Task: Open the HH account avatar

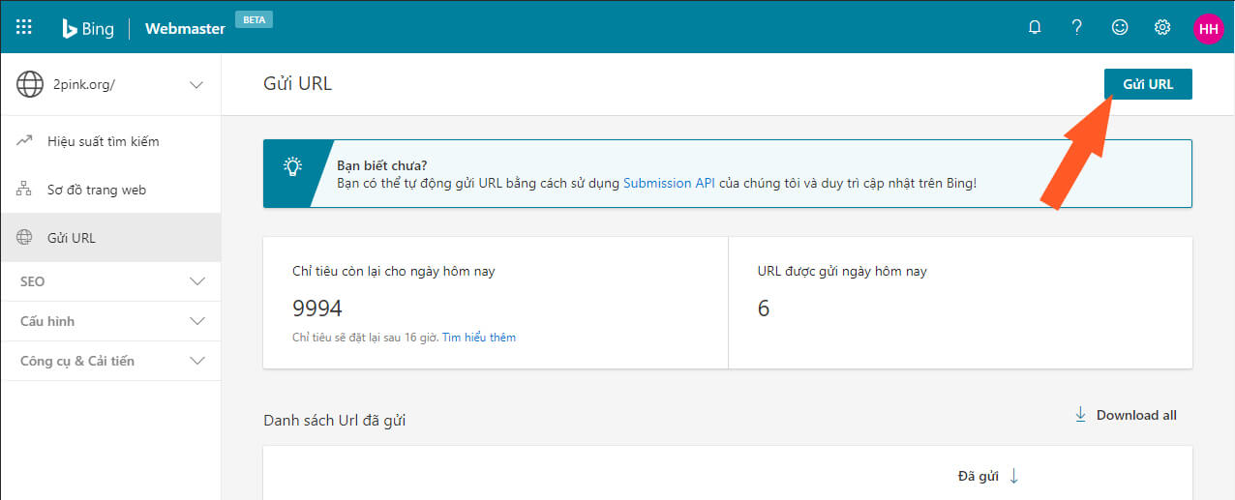Action: pyautogui.click(x=1208, y=28)
